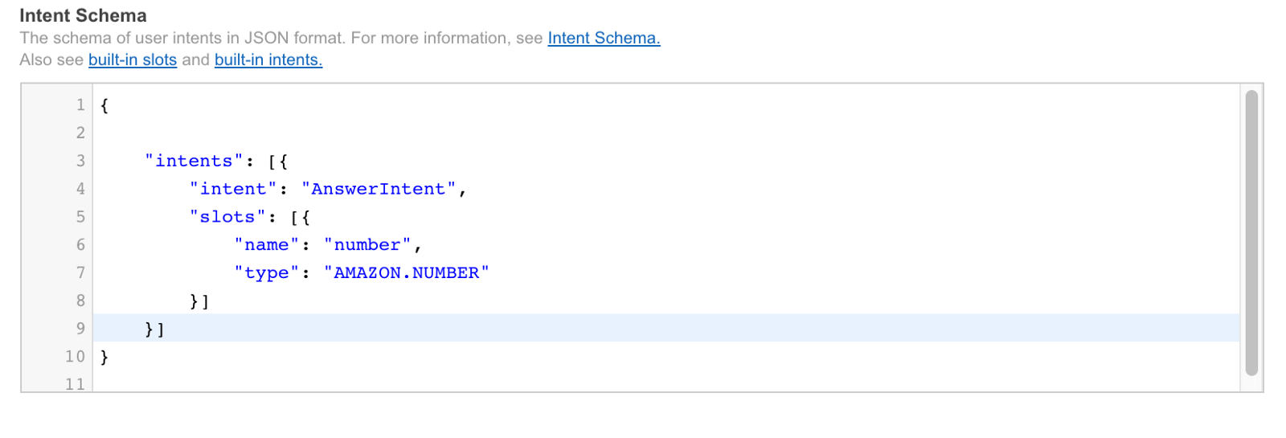The height and width of the screenshot is (438, 1286).
Task: Open the built-in slots link
Action: (x=133, y=59)
